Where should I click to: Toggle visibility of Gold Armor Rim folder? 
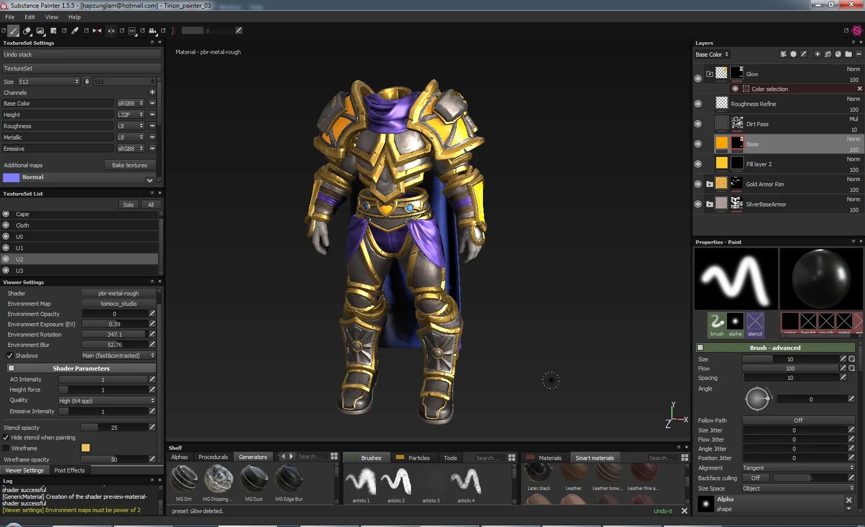click(x=698, y=184)
